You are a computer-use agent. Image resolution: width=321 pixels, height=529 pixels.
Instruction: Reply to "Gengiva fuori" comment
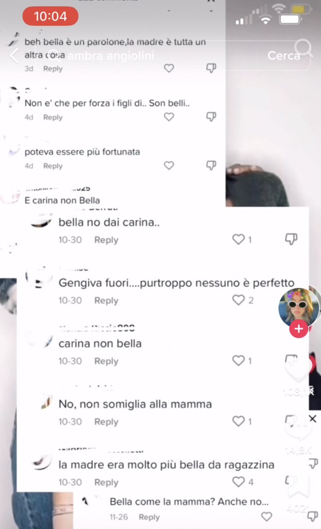pos(106,300)
